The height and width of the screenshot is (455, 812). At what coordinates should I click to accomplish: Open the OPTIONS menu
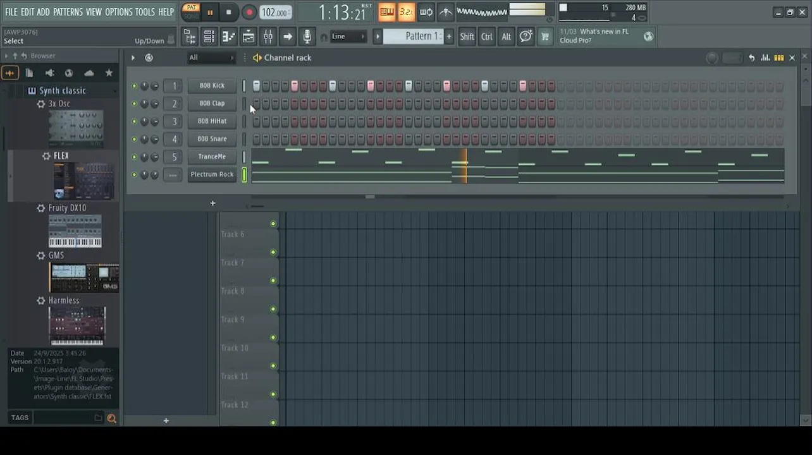pyautogui.click(x=119, y=12)
